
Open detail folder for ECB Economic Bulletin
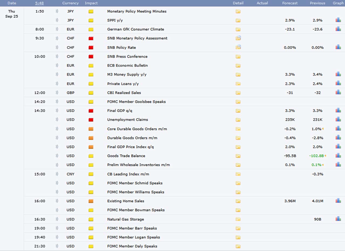pyautogui.click(x=238, y=65)
